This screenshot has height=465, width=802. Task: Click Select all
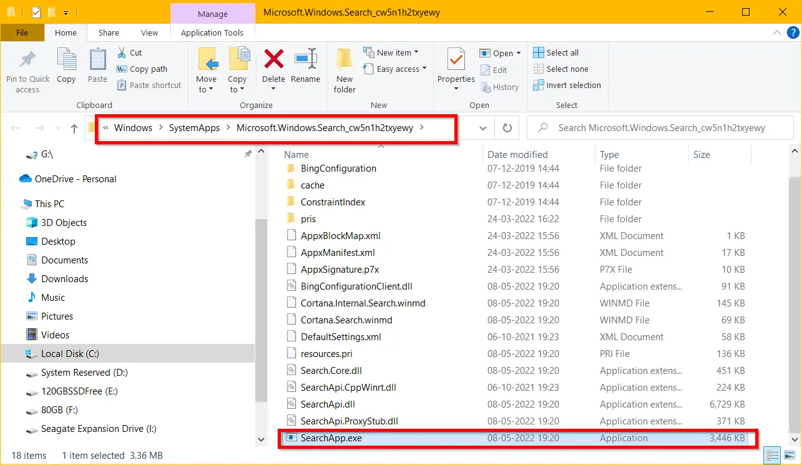click(x=556, y=53)
